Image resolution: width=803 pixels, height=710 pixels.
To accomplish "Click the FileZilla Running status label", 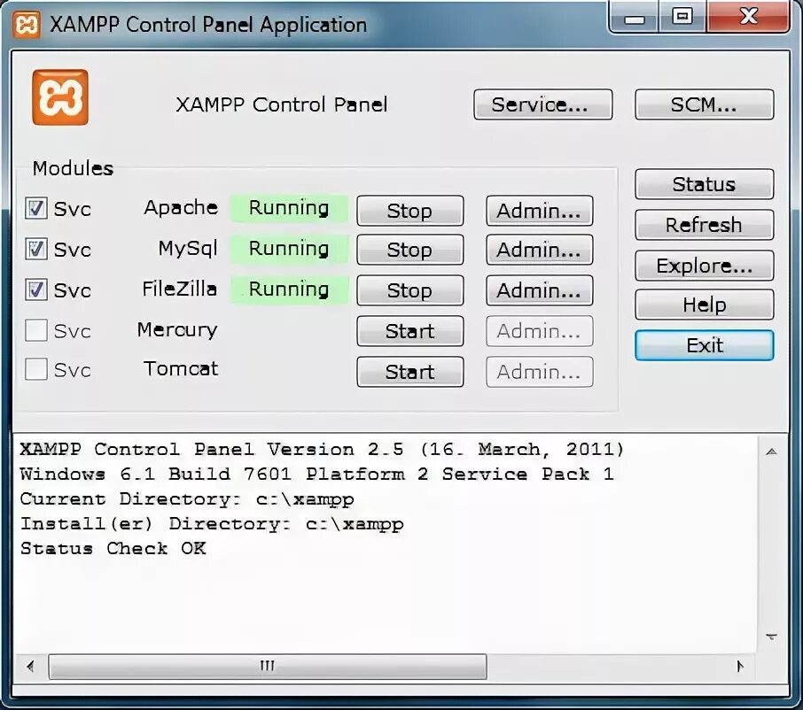I will coord(289,289).
